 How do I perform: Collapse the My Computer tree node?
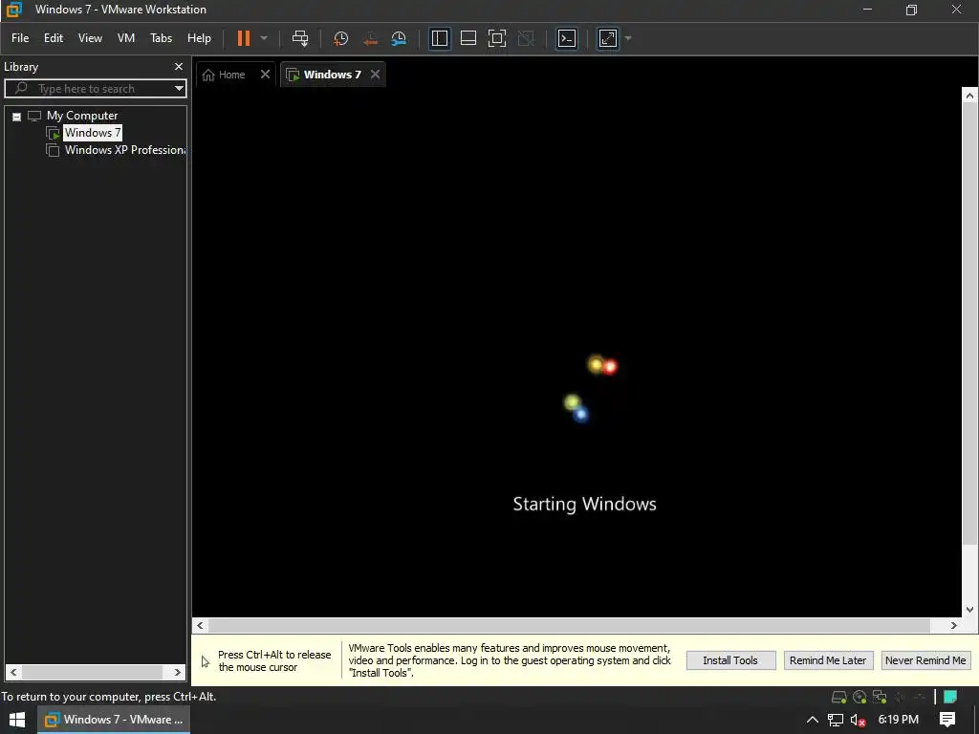click(x=17, y=117)
